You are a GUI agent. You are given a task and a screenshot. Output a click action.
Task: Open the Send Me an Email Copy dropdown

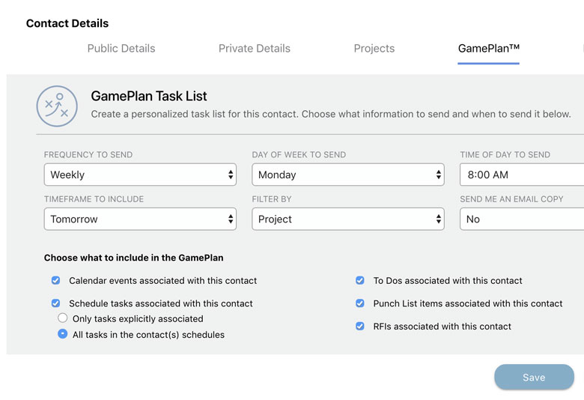pyautogui.click(x=522, y=219)
